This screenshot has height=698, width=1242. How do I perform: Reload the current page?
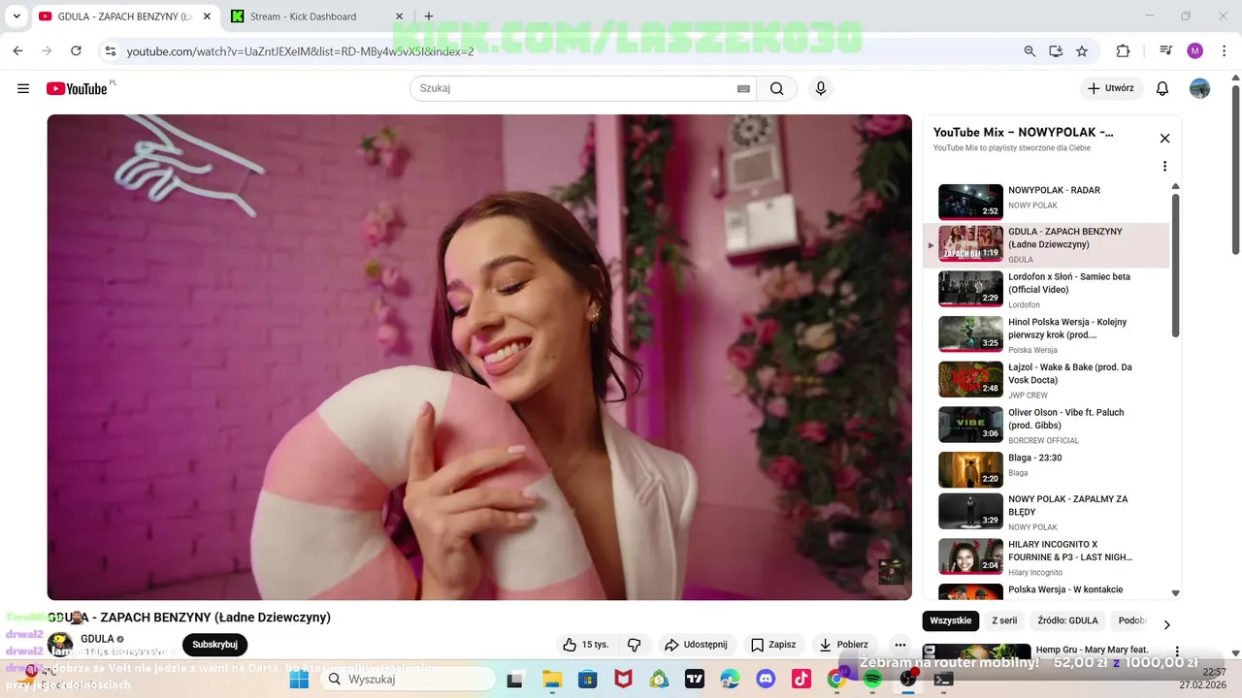click(x=76, y=50)
